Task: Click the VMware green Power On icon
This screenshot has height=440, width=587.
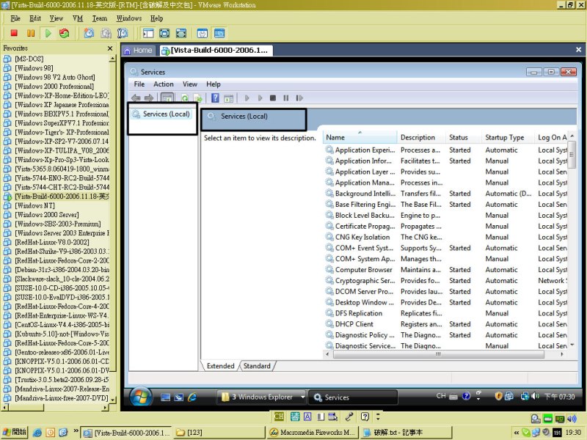Action: pyautogui.click(x=48, y=33)
